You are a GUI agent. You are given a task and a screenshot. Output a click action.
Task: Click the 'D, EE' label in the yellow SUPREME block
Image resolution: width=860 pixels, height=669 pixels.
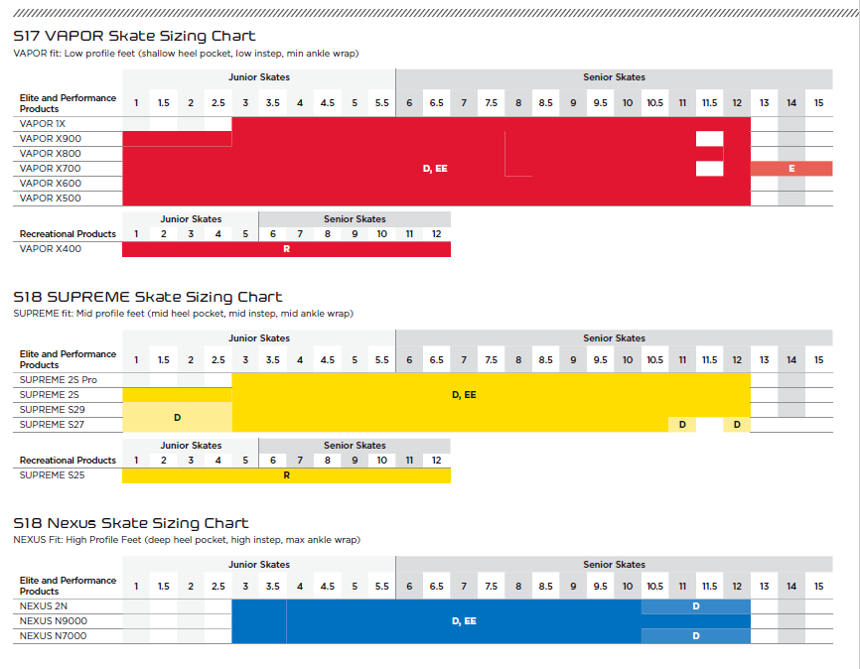click(x=464, y=395)
